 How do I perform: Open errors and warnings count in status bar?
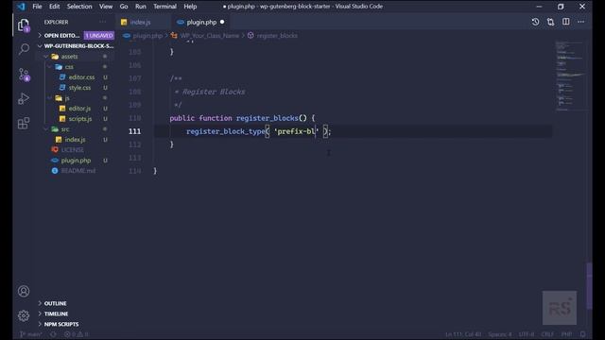pyautogui.click(x=76, y=334)
